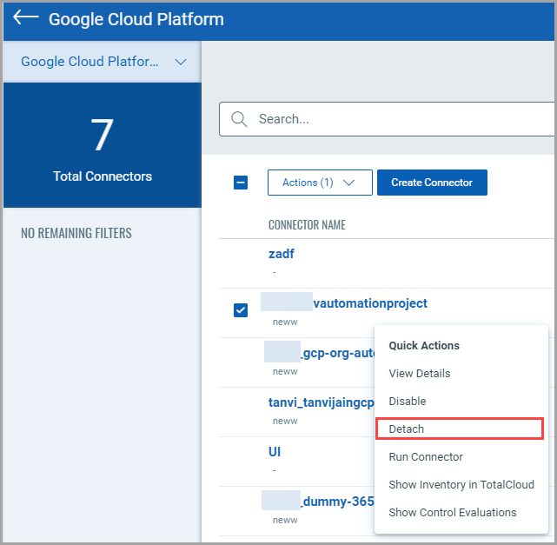Choose Show Control Evaluations option
This screenshot has width=557, height=545.
pos(452,513)
